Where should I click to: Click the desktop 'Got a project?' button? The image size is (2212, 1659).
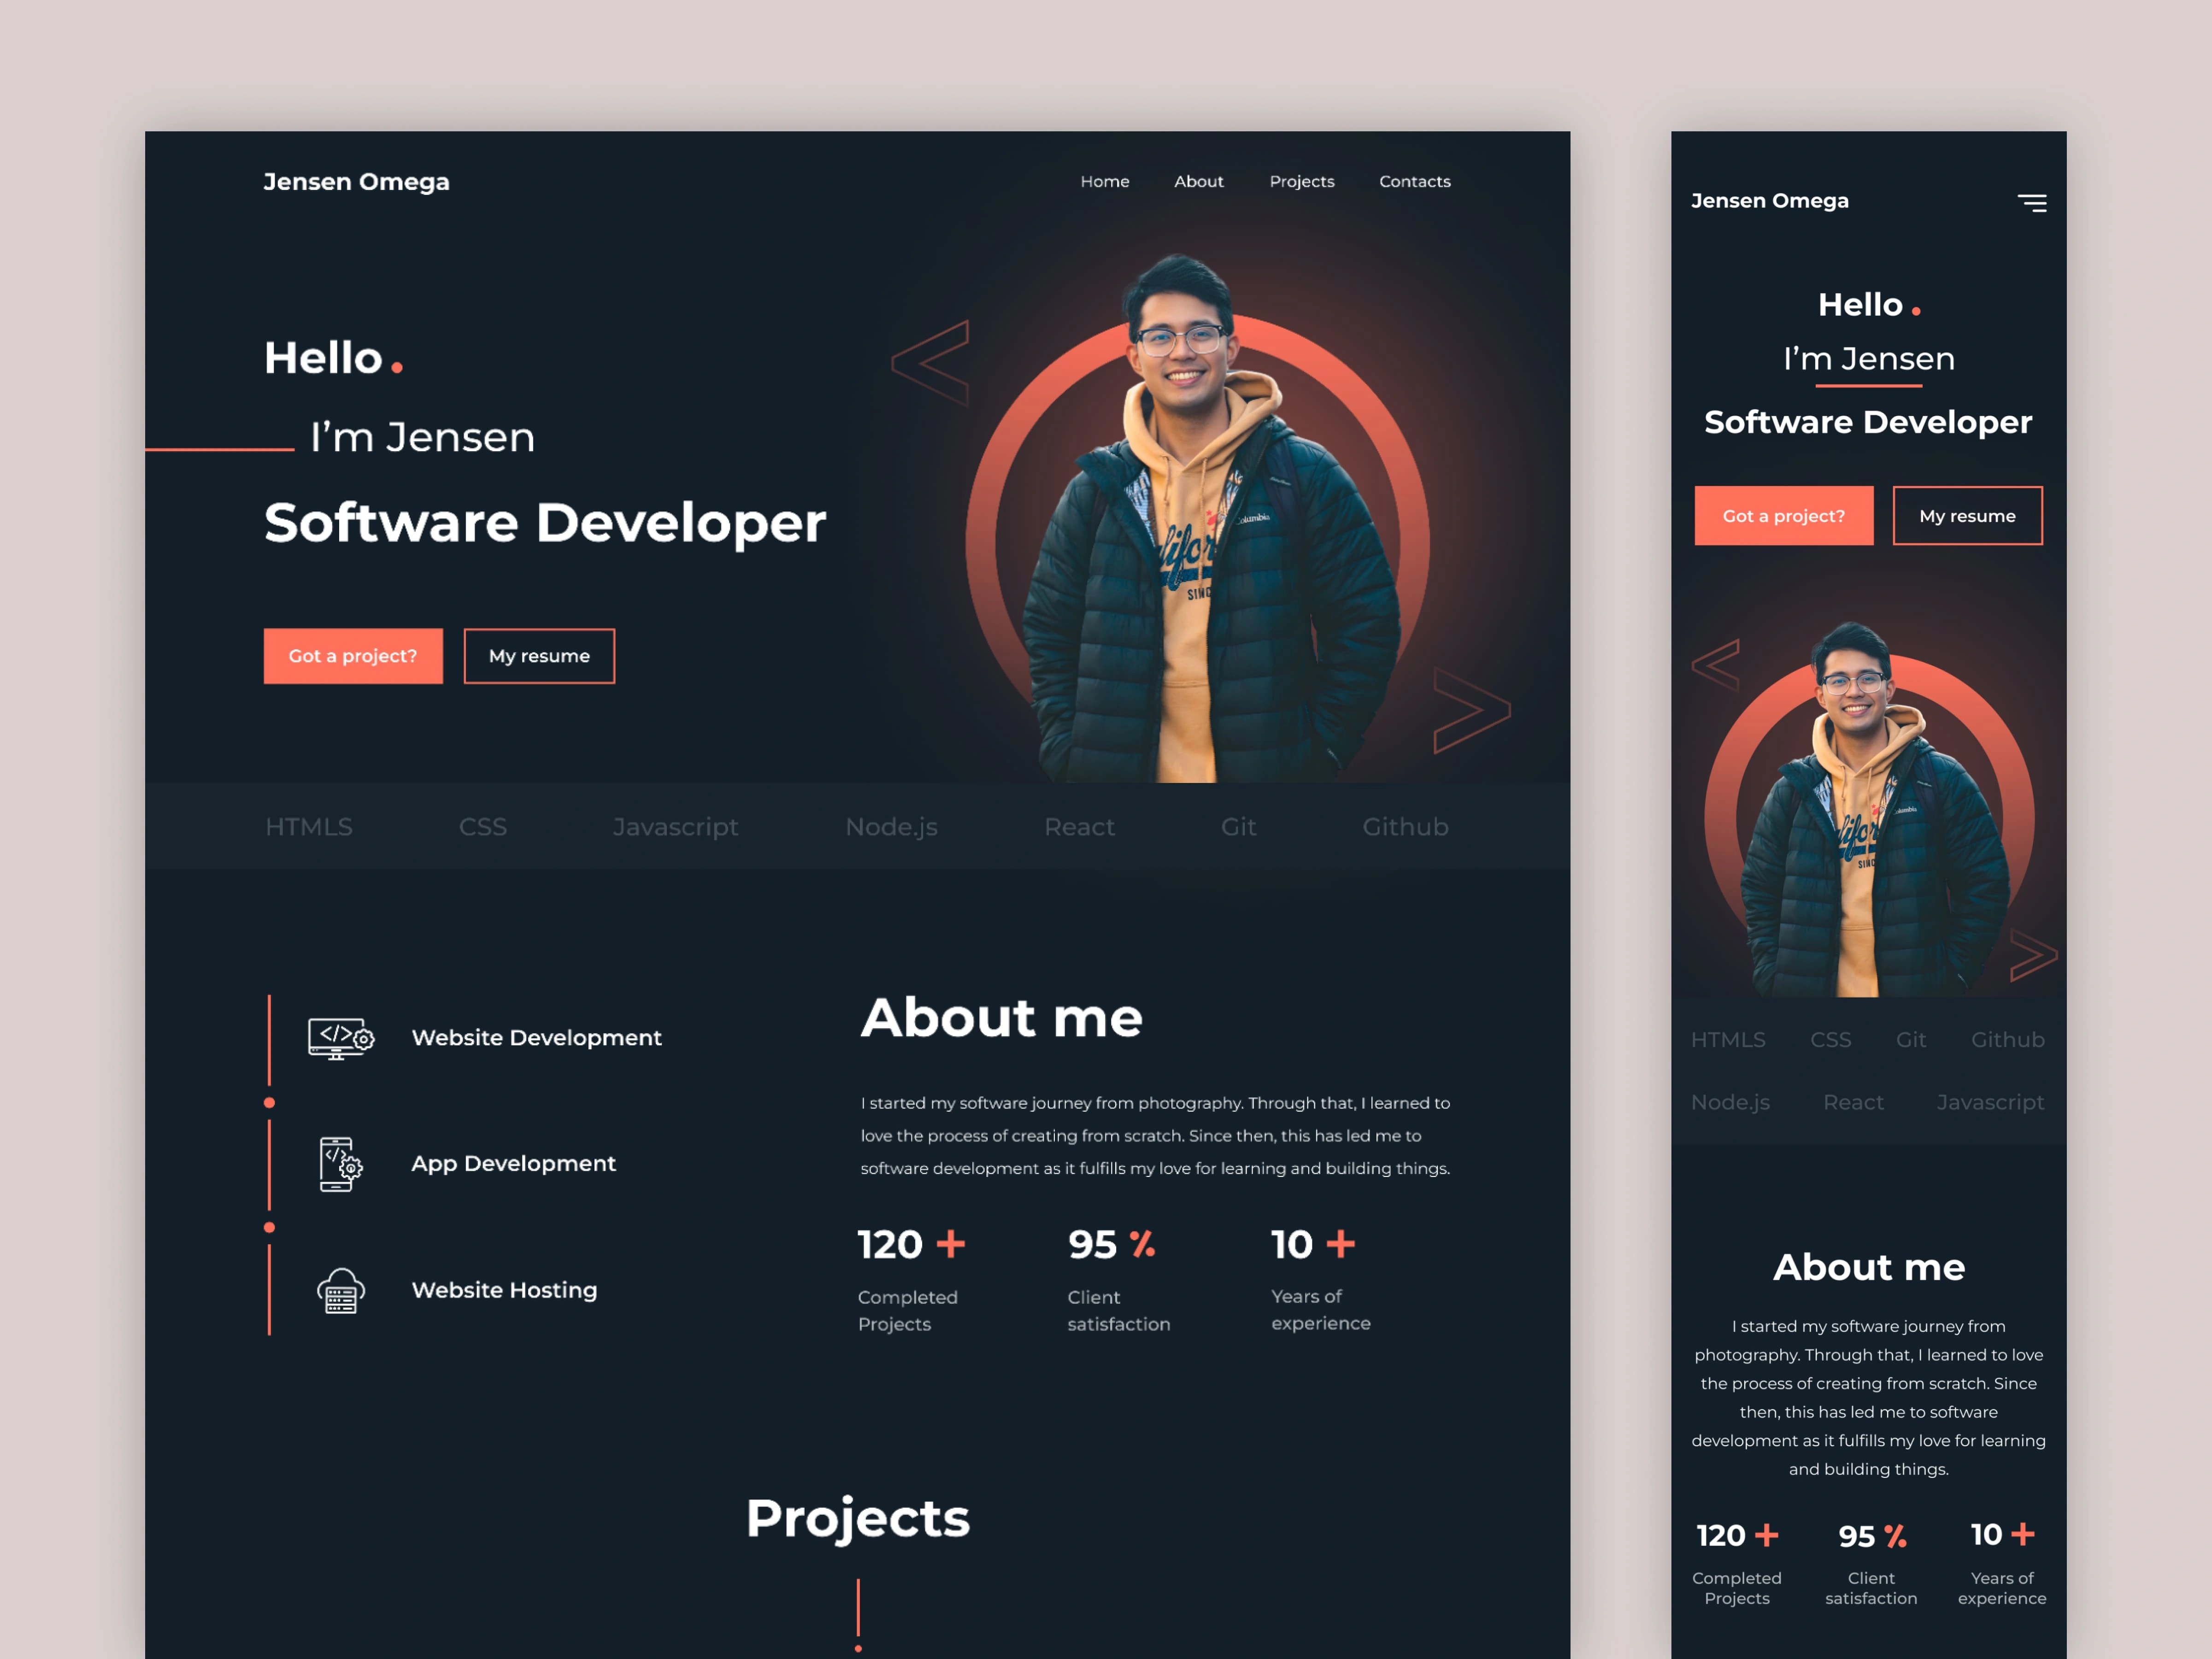click(353, 656)
